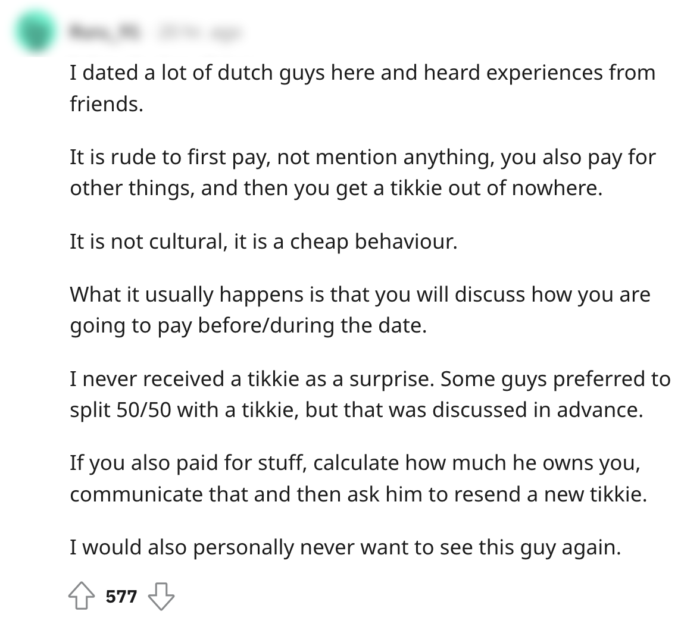
Task: Click the line starting "I never received"
Action: click(369, 379)
